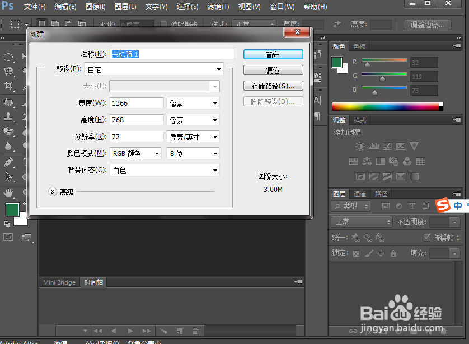Toggle the type layer filter icon
Image resolution: width=469 pixels, height=344 pixels.
click(x=412, y=206)
